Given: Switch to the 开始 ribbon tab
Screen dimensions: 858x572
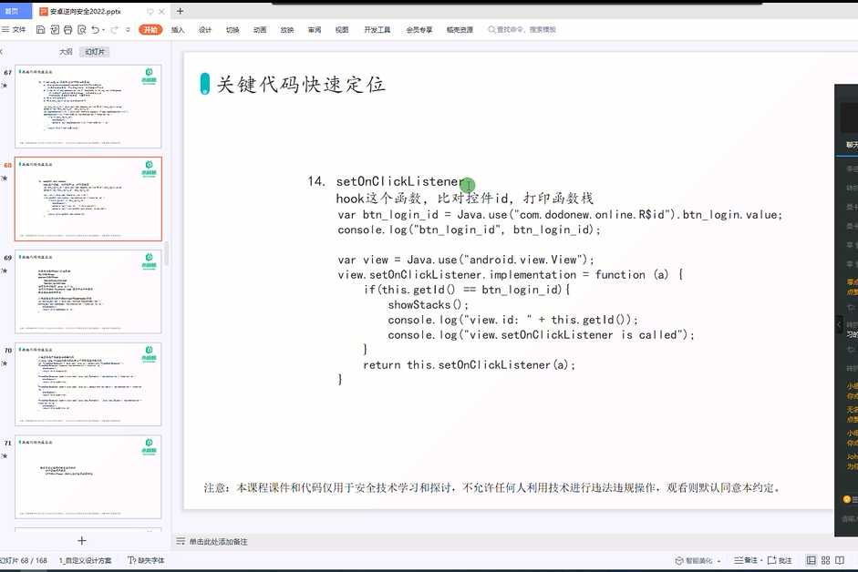Looking at the screenshot, I should coord(150,29).
